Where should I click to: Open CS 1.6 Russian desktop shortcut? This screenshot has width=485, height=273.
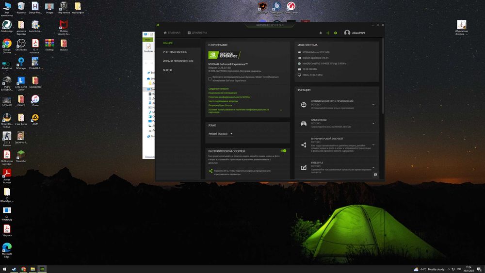point(7,139)
